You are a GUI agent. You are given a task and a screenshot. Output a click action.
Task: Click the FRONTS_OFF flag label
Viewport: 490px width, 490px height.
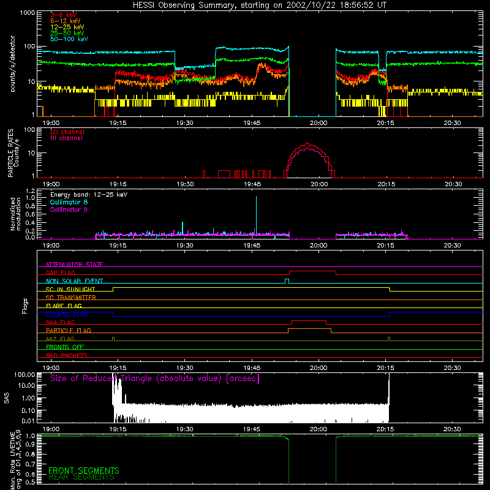click(65, 347)
